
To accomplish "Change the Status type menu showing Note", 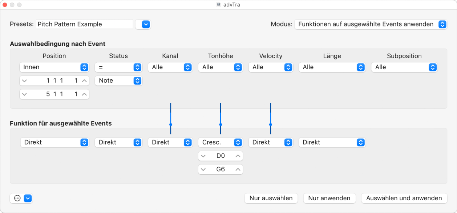I will point(118,80).
